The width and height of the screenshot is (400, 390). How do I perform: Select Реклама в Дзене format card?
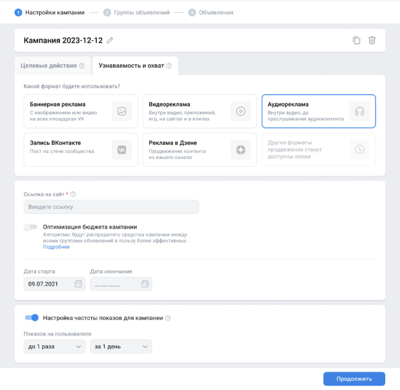200,150
